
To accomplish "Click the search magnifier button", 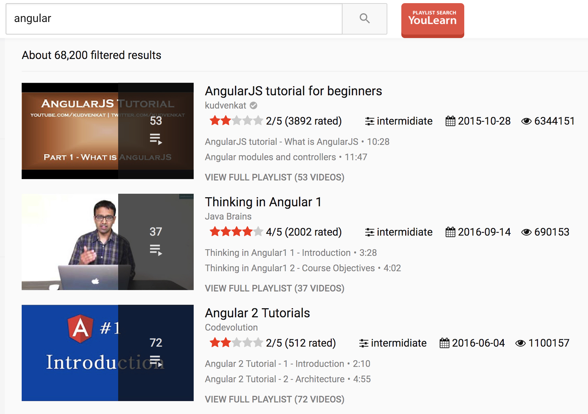I will 365,19.
